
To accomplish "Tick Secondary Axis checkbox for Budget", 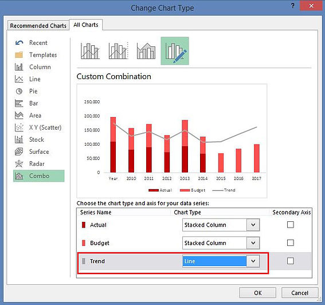I will click(x=291, y=243).
